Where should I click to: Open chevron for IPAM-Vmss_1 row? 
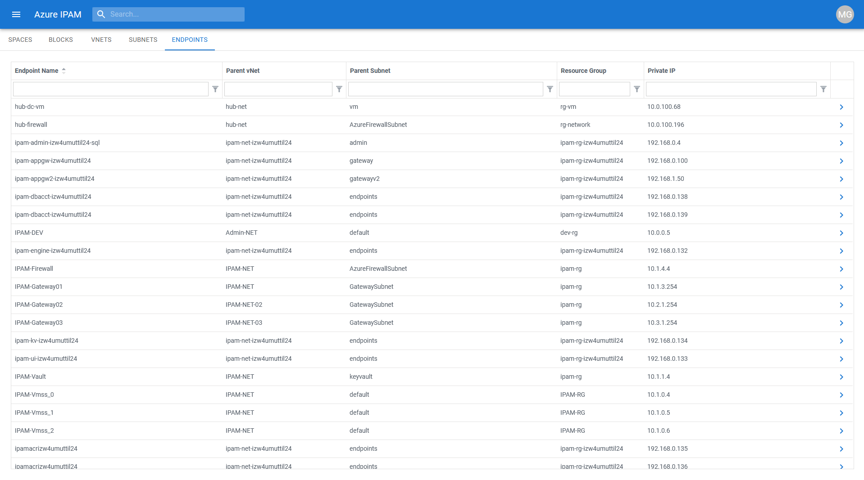841,413
